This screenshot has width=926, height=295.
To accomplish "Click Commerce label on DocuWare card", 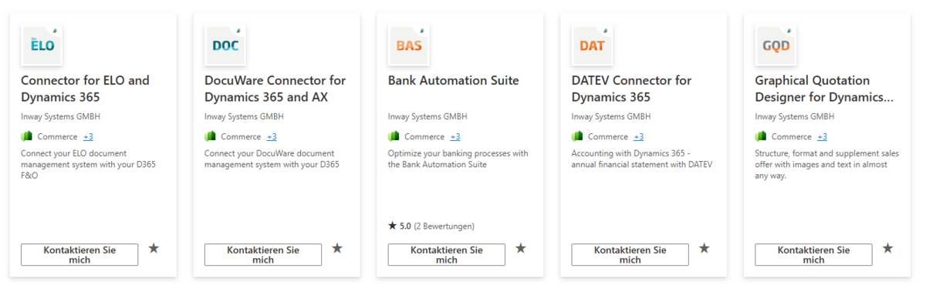I will point(240,137).
